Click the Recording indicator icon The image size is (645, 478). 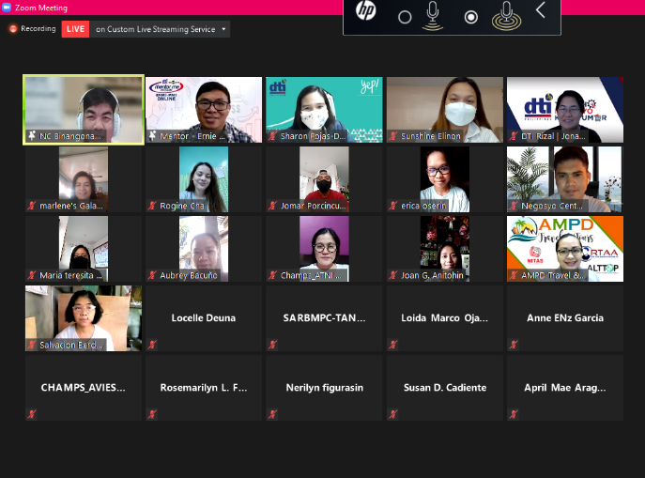click(13, 29)
